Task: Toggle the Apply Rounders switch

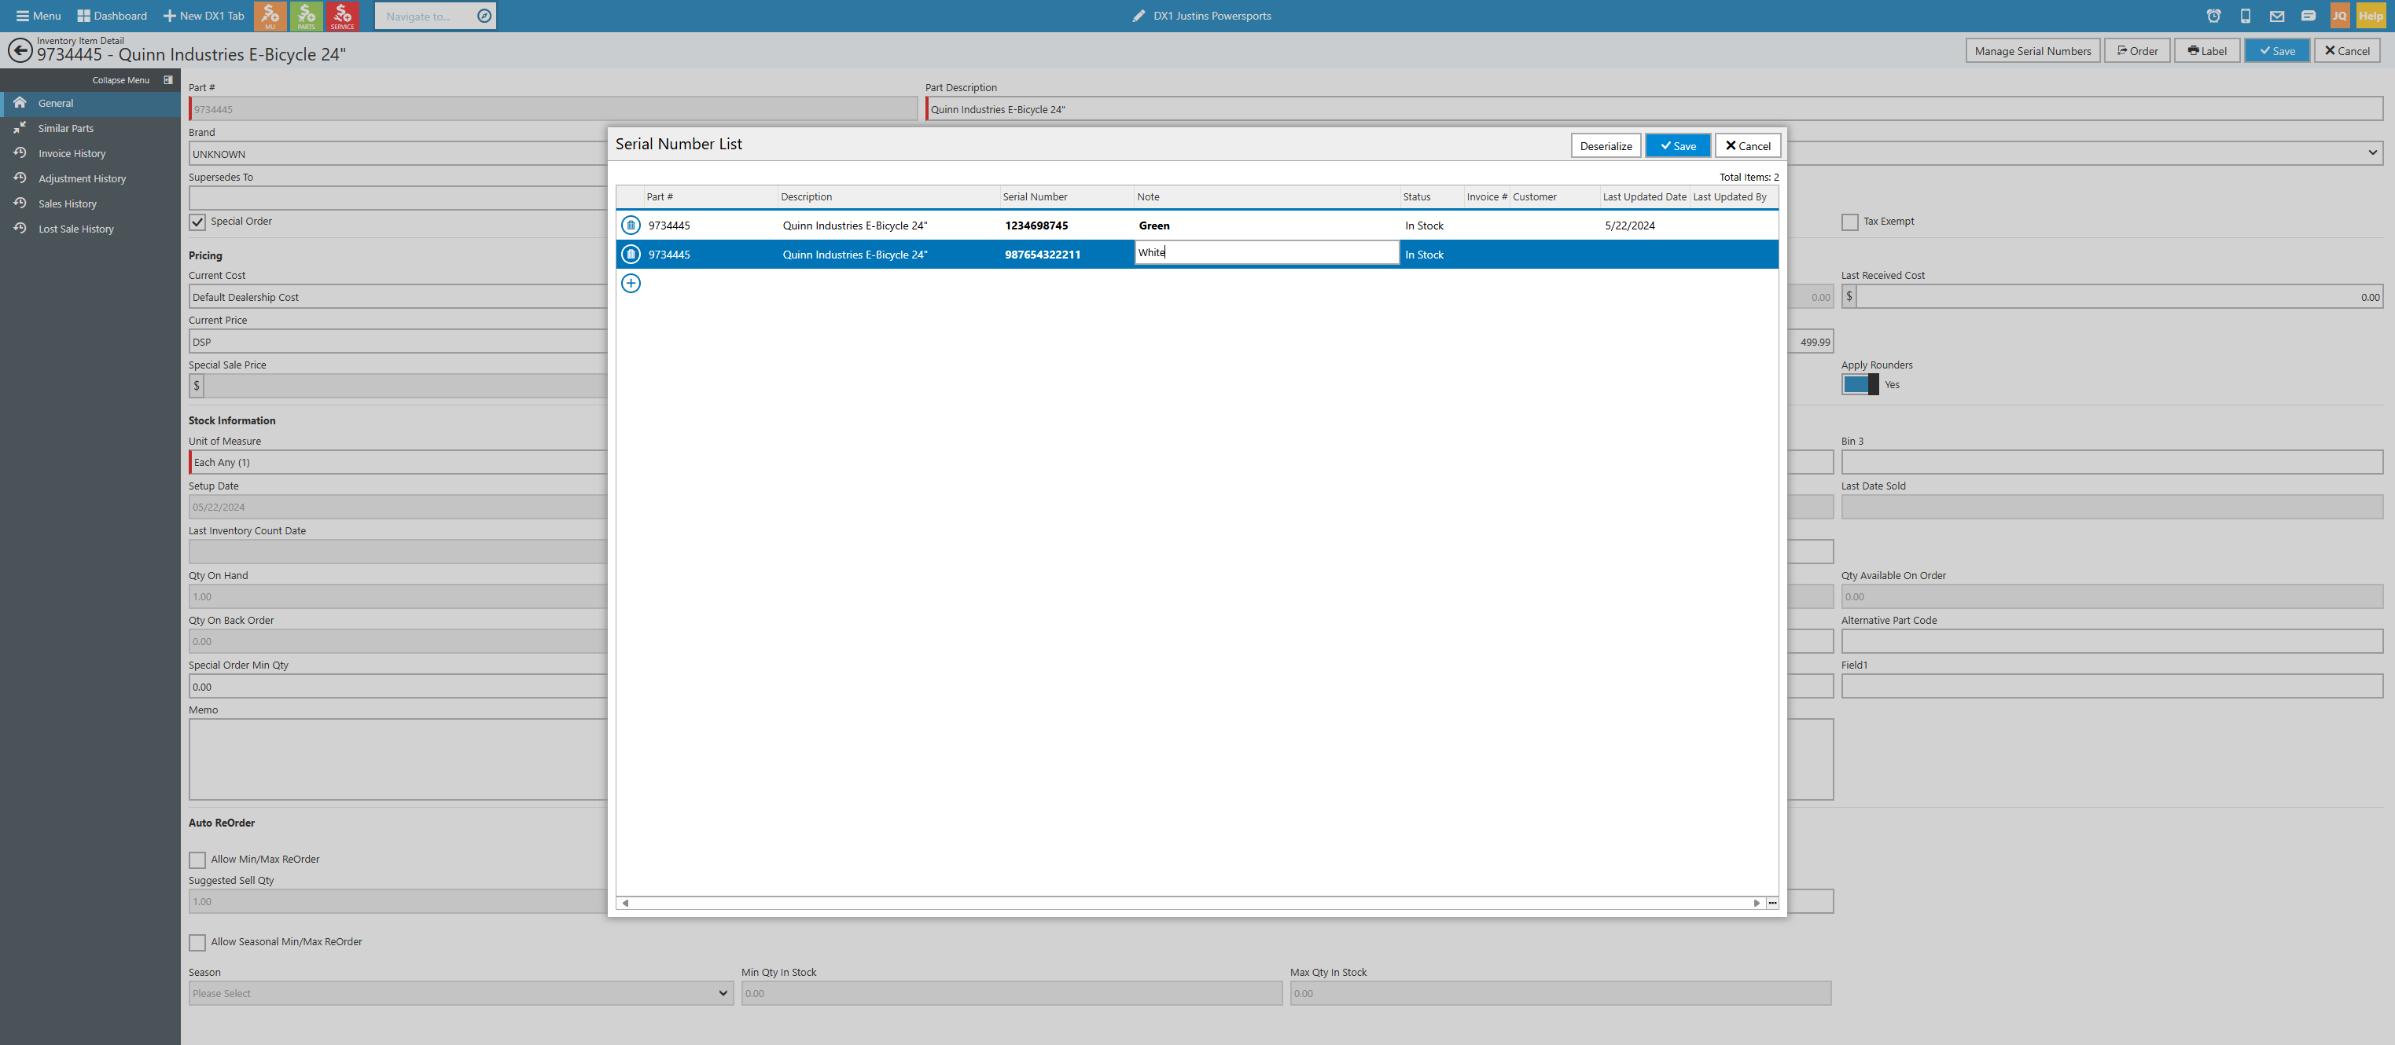Action: (1860, 384)
